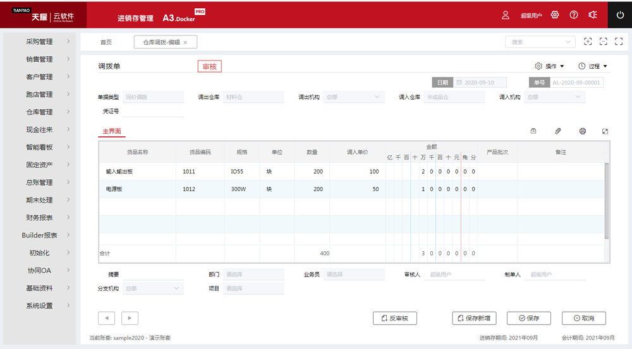Open the 过程 dropdown menu

click(x=593, y=66)
